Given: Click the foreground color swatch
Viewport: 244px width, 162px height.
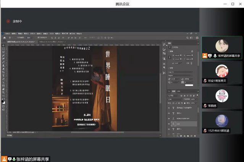Looking at the screenshot, I should pyautogui.click(x=3, y=101).
